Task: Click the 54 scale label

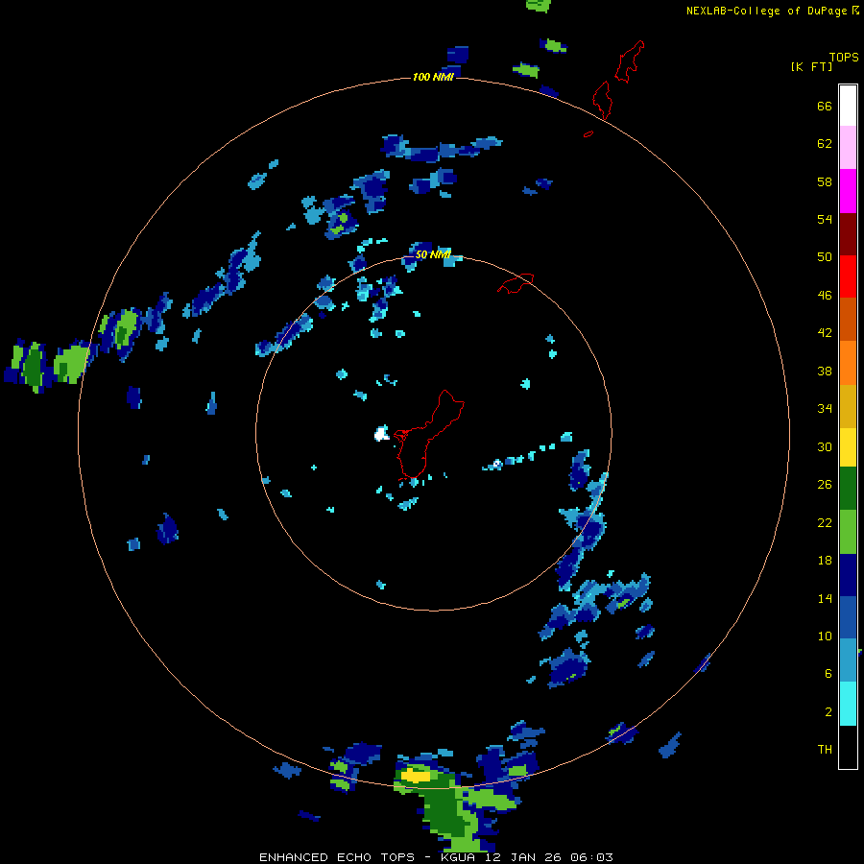Action: pos(825,219)
